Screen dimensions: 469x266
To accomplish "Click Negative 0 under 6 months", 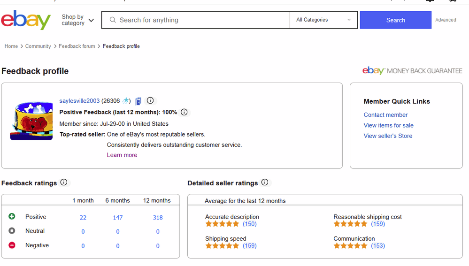I will [x=118, y=246].
